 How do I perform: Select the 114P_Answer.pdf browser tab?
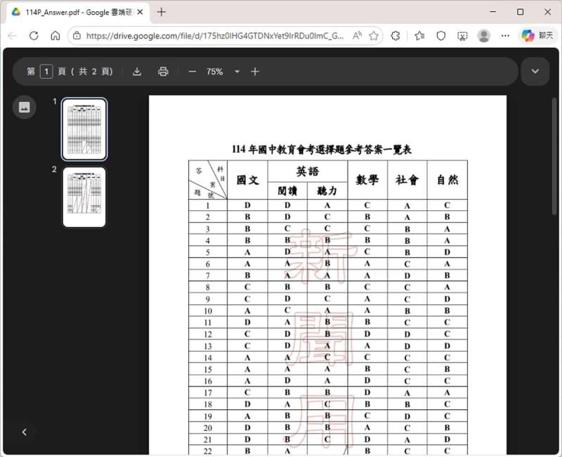tap(74, 12)
